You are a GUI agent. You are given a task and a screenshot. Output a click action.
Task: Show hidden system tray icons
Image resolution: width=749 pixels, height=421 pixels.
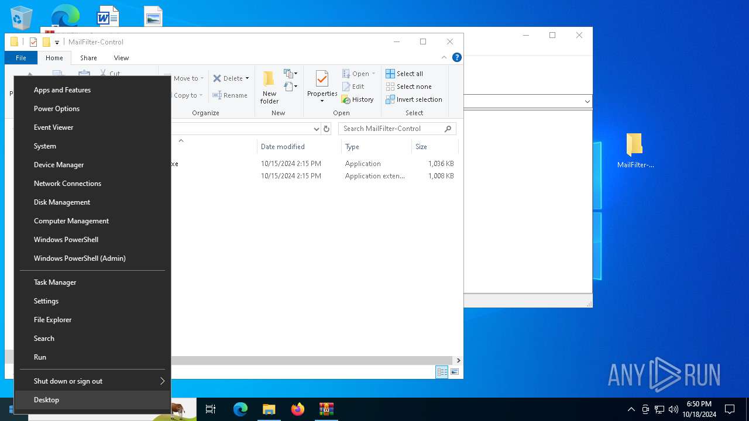[631, 409]
